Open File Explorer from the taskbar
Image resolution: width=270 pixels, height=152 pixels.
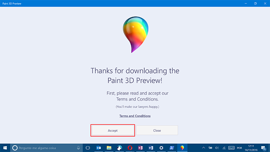click(x=109, y=148)
